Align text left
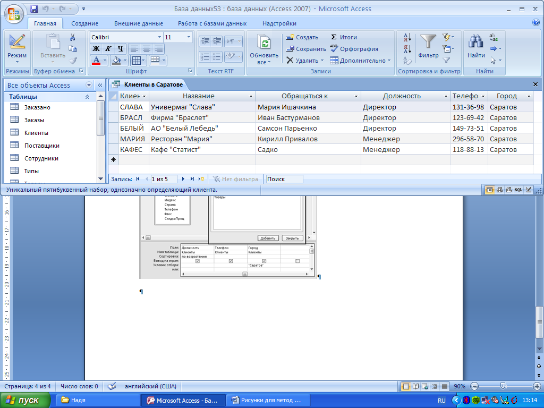544x408 pixels. pos(134,48)
